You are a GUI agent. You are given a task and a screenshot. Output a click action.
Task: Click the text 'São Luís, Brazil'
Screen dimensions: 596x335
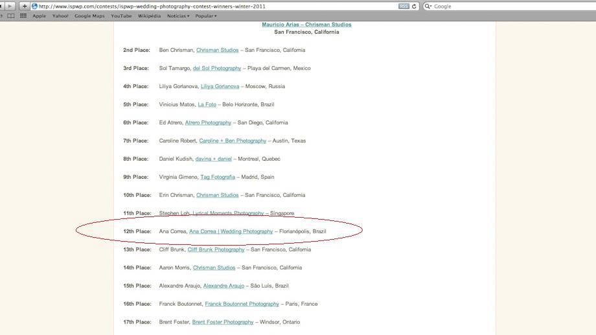pyautogui.click(x=269, y=286)
